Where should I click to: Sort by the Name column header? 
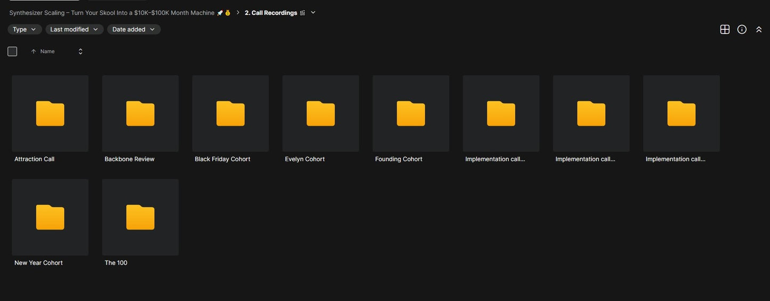[x=47, y=51]
